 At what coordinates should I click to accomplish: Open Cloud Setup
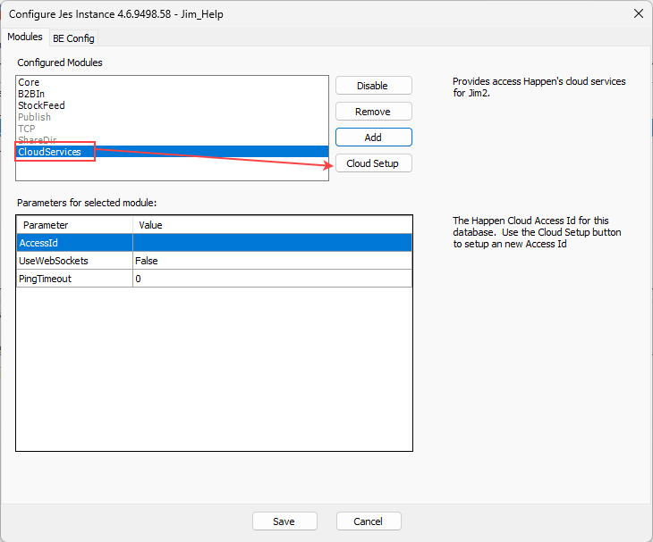pos(373,163)
